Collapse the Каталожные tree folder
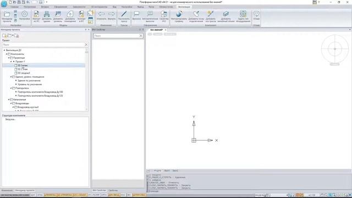 9,100
